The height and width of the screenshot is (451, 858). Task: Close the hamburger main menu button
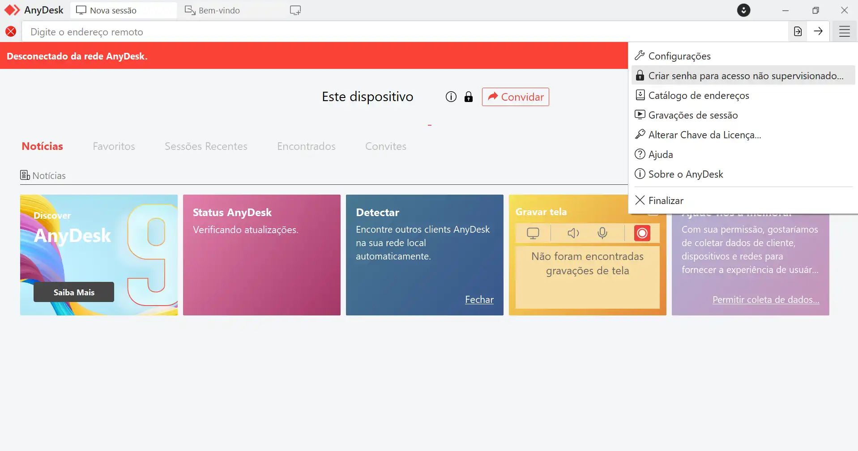(x=844, y=31)
